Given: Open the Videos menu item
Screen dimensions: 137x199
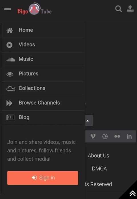Looking at the screenshot, I should pos(43,45).
